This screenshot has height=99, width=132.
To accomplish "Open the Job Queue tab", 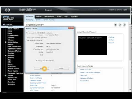I will (x=74, y=16).
